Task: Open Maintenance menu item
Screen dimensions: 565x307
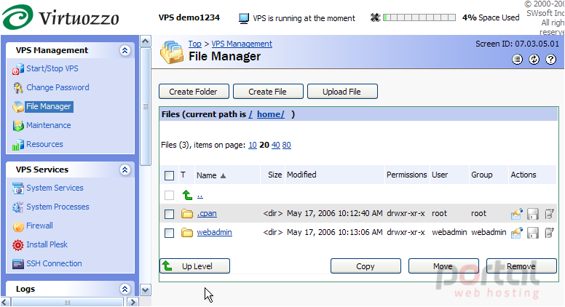Action: [49, 125]
